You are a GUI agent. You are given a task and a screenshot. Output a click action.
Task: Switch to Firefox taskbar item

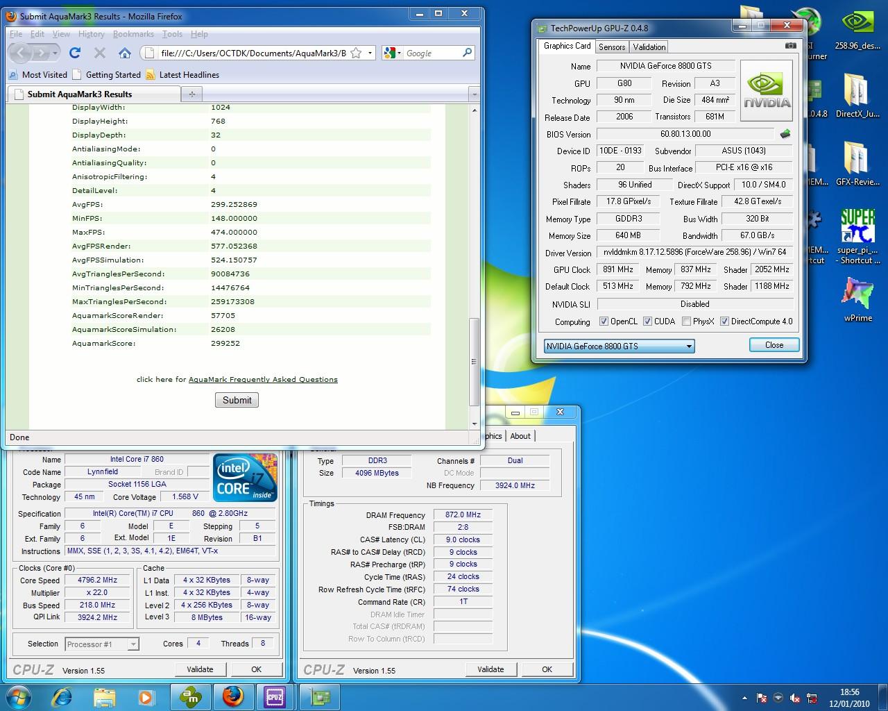coord(234,696)
